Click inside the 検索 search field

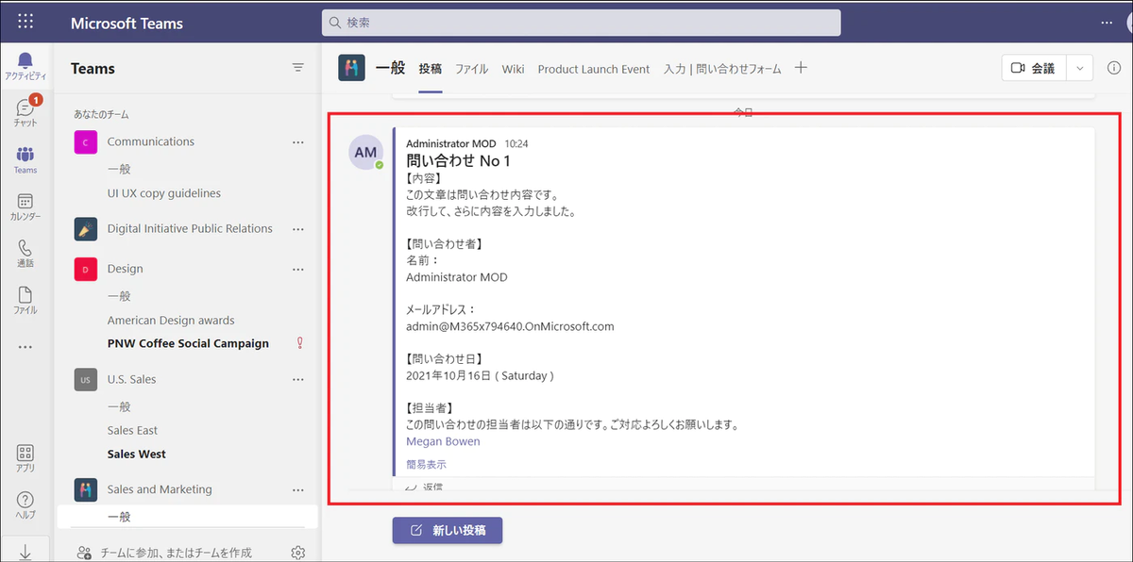pos(581,22)
